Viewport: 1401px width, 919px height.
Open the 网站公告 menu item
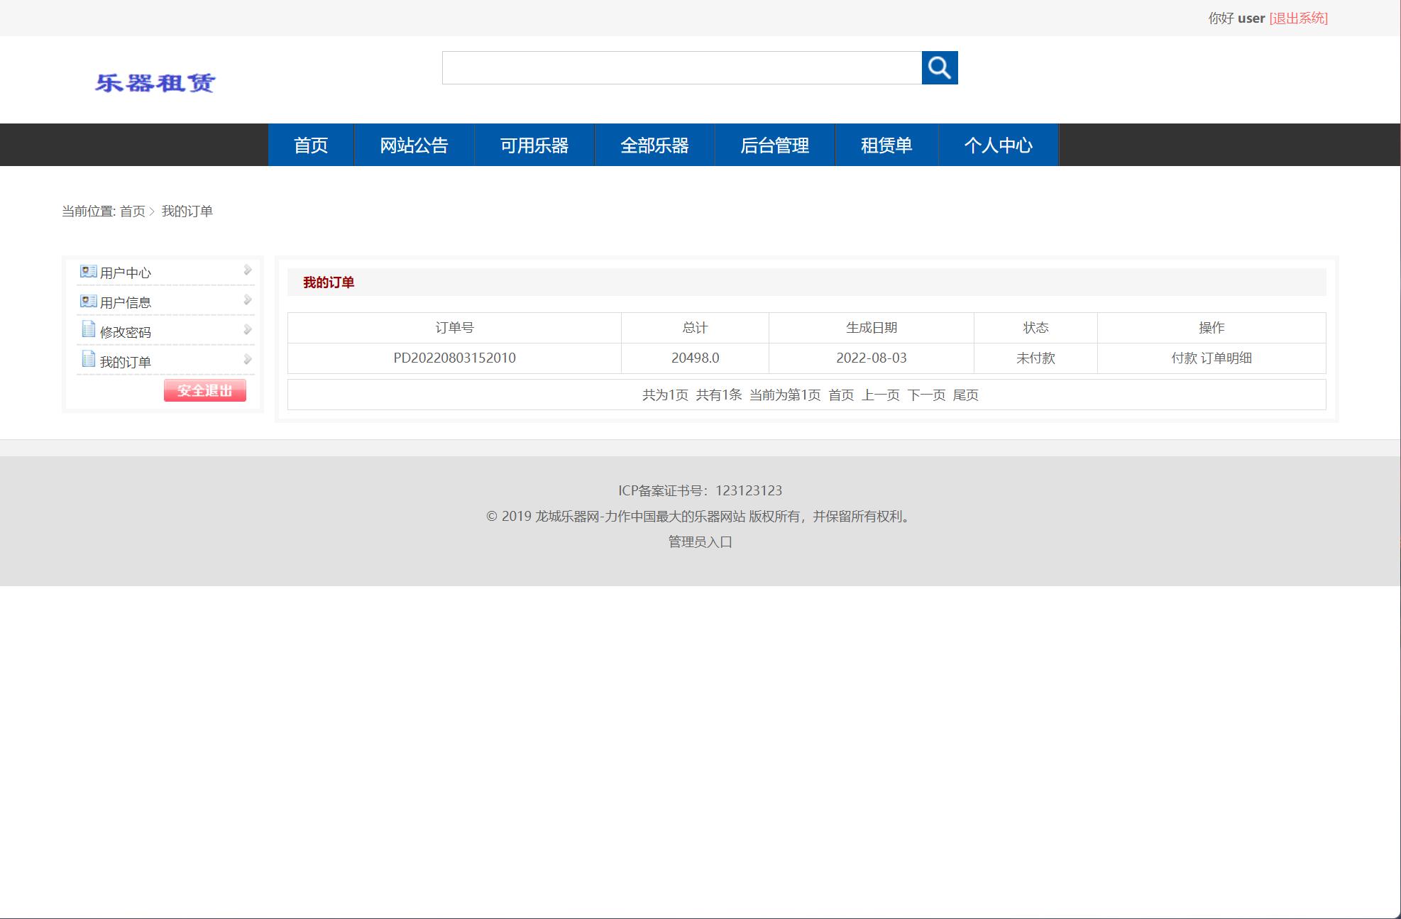coord(414,145)
